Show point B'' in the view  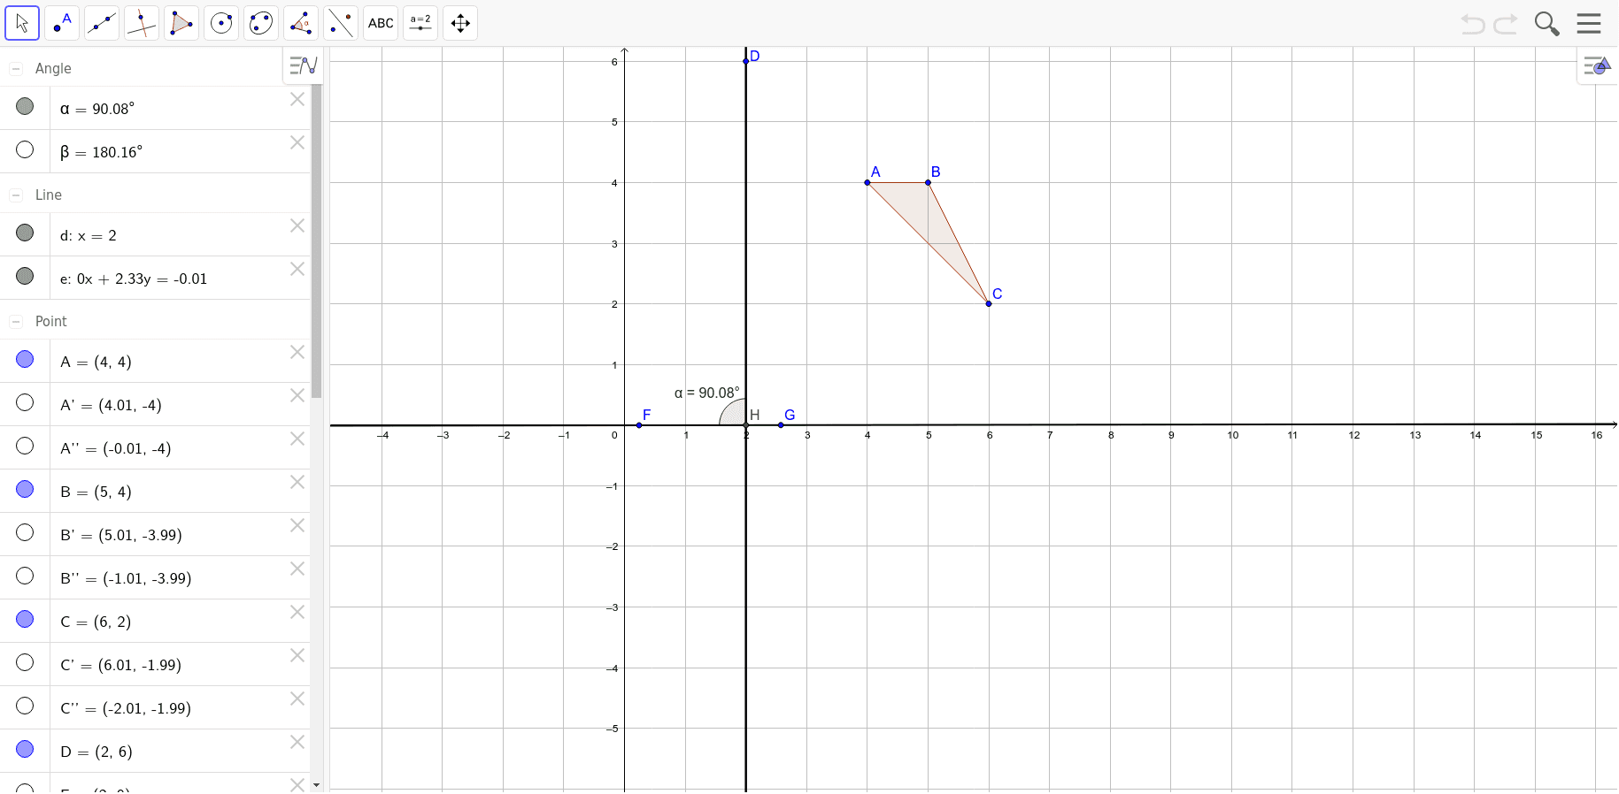pos(25,576)
